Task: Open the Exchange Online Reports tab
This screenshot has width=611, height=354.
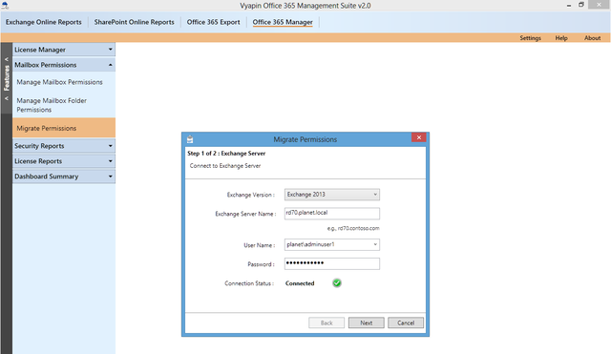Action: pyautogui.click(x=44, y=22)
